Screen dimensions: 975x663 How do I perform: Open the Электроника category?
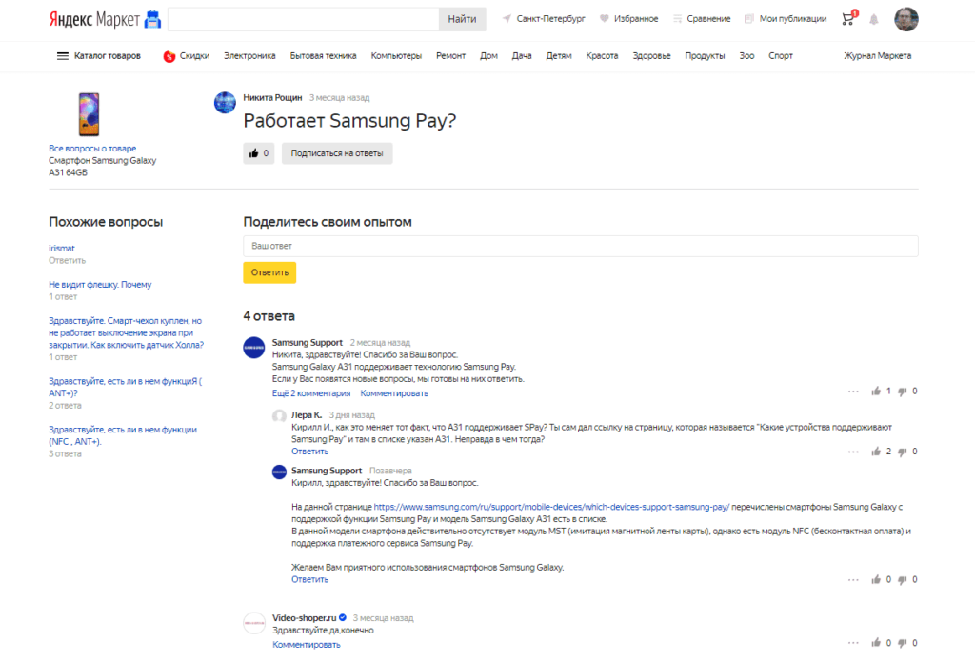[x=249, y=56]
